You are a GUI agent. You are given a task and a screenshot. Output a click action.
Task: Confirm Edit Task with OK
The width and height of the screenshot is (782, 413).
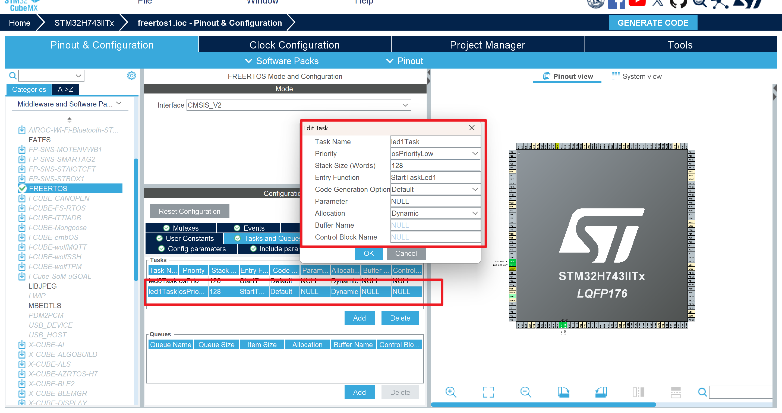(x=368, y=254)
